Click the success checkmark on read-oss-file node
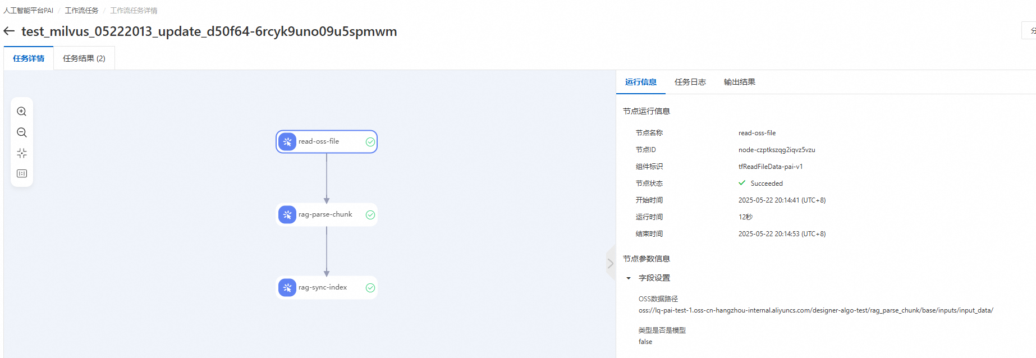 coord(370,142)
